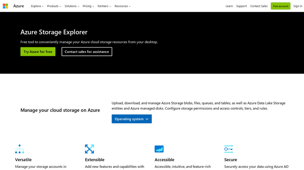This screenshot has height=170, width=304.
Task: Click the Extensible crossed-arrows icon
Action: [x=89, y=149]
